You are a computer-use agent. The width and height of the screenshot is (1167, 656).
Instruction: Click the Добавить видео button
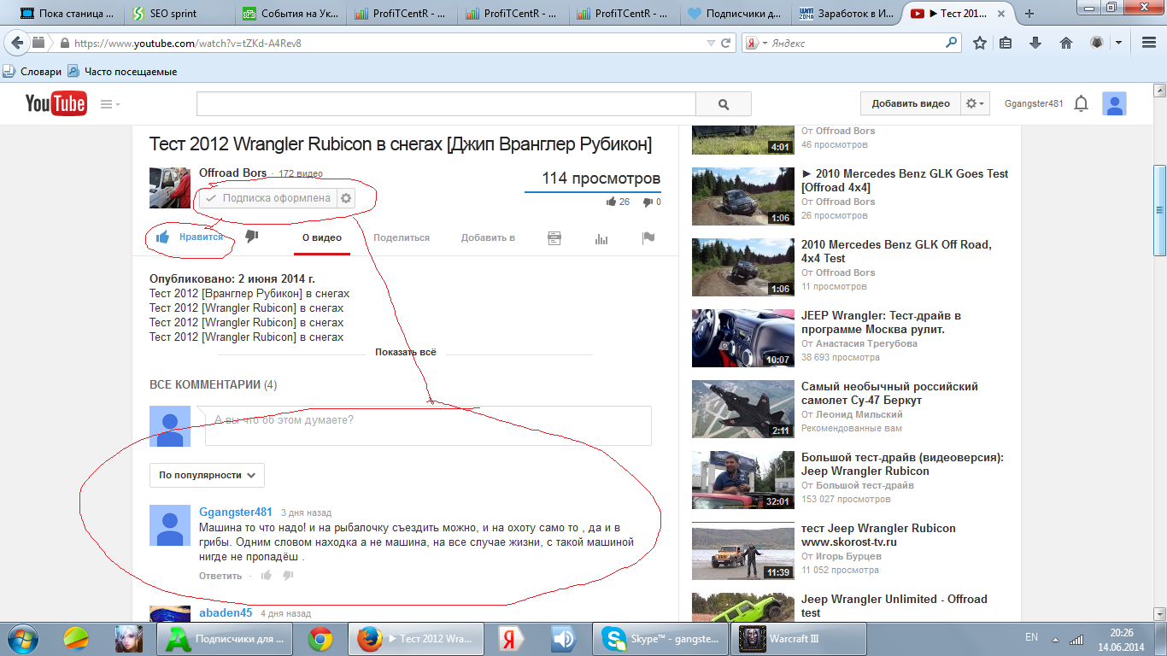pos(911,103)
